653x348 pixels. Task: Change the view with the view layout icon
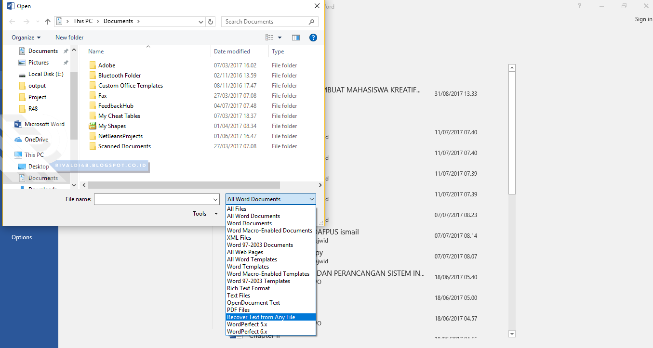tap(269, 38)
